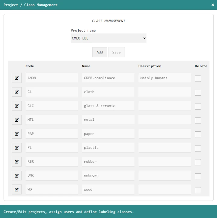Screen dimensions: 217x218
Task: Click the Mainly humans description field
Action: coord(165,78)
